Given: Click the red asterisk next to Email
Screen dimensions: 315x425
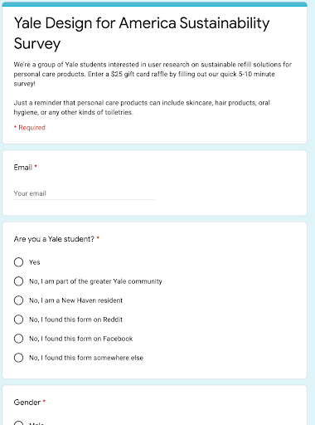Looking at the screenshot, I should (36, 166).
